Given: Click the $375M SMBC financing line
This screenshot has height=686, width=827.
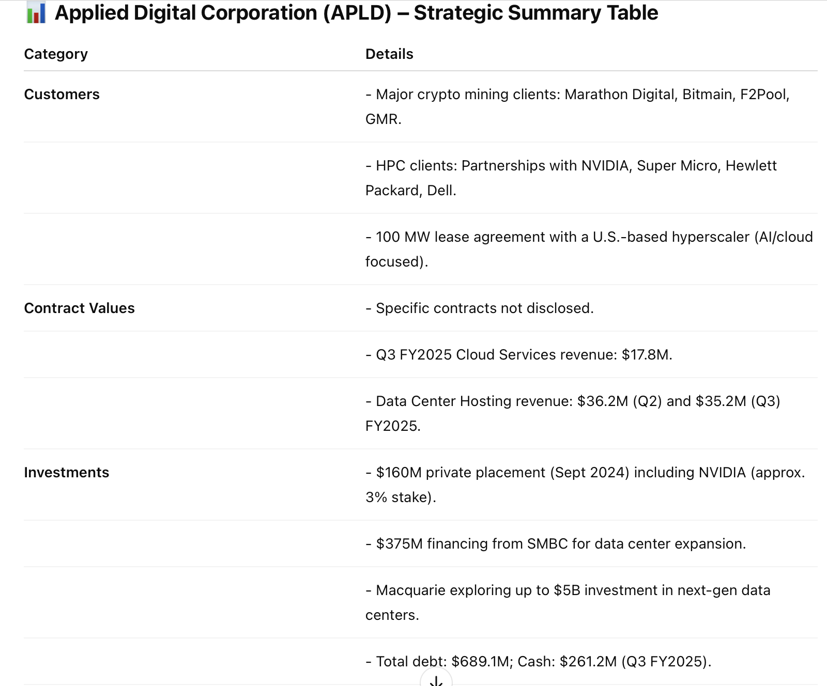Looking at the screenshot, I should point(556,544).
